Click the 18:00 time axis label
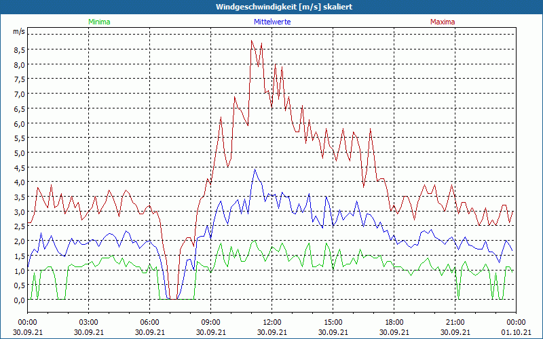543x339 pixels. (x=394, y=323)
